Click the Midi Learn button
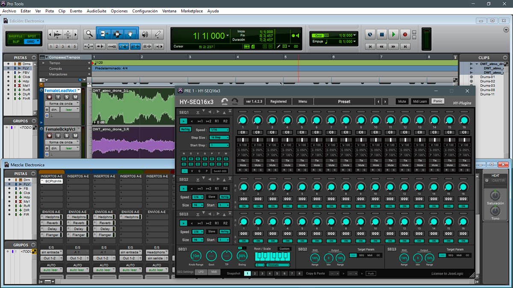This screenshot has width=513, height=288. pos(420,102)
